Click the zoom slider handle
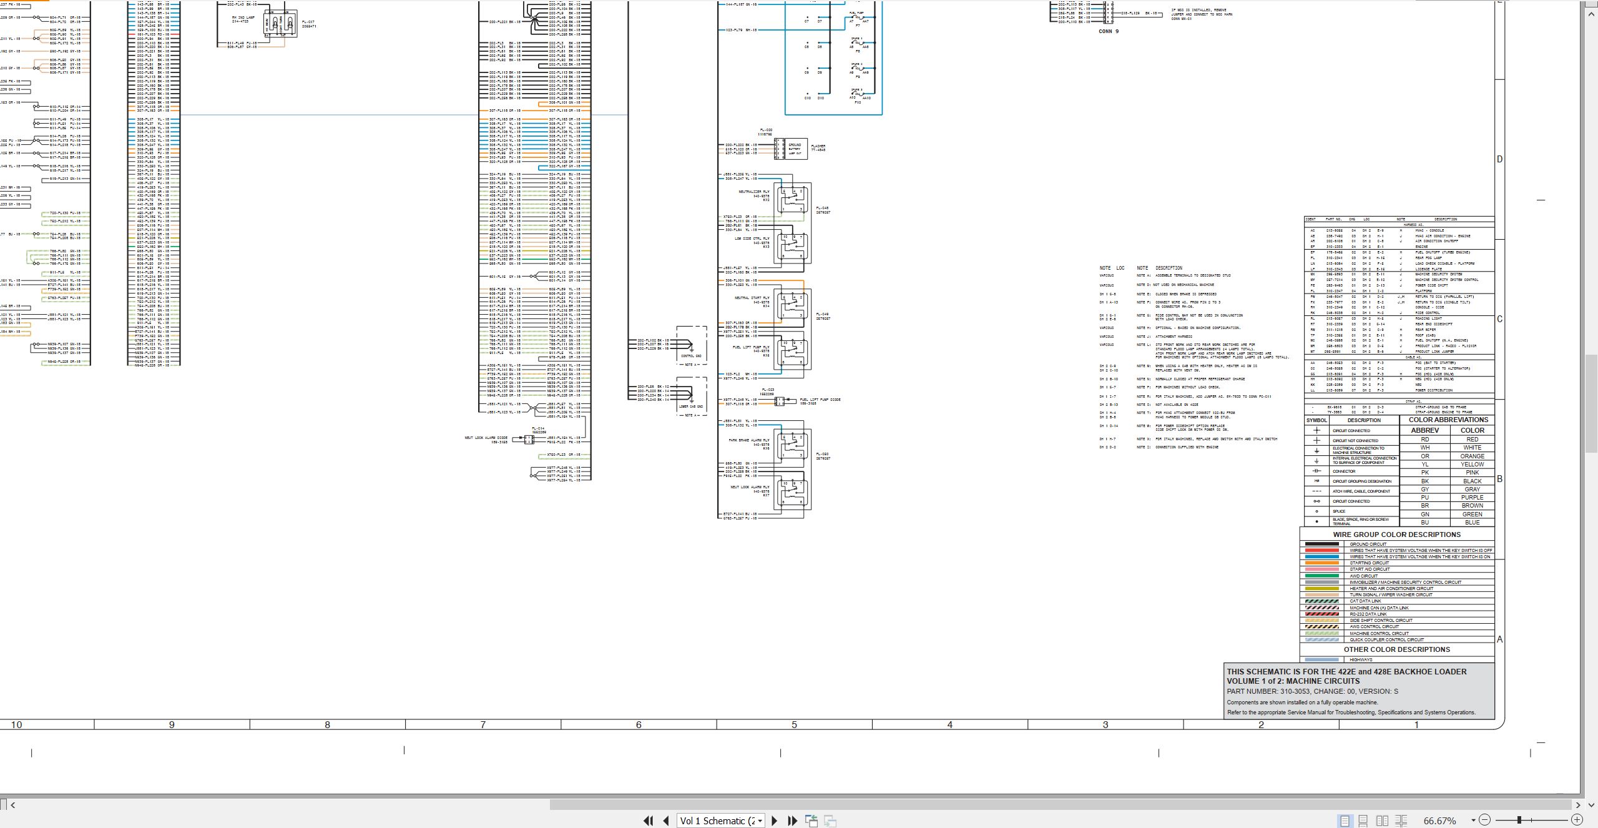The image size is (1598, 828). click(1519, 820)
